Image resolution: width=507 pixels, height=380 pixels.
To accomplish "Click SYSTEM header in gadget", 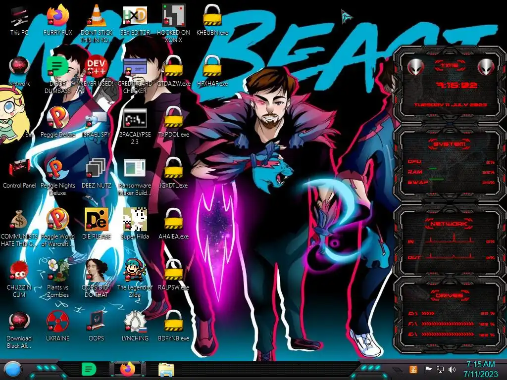I will point(449,144).
